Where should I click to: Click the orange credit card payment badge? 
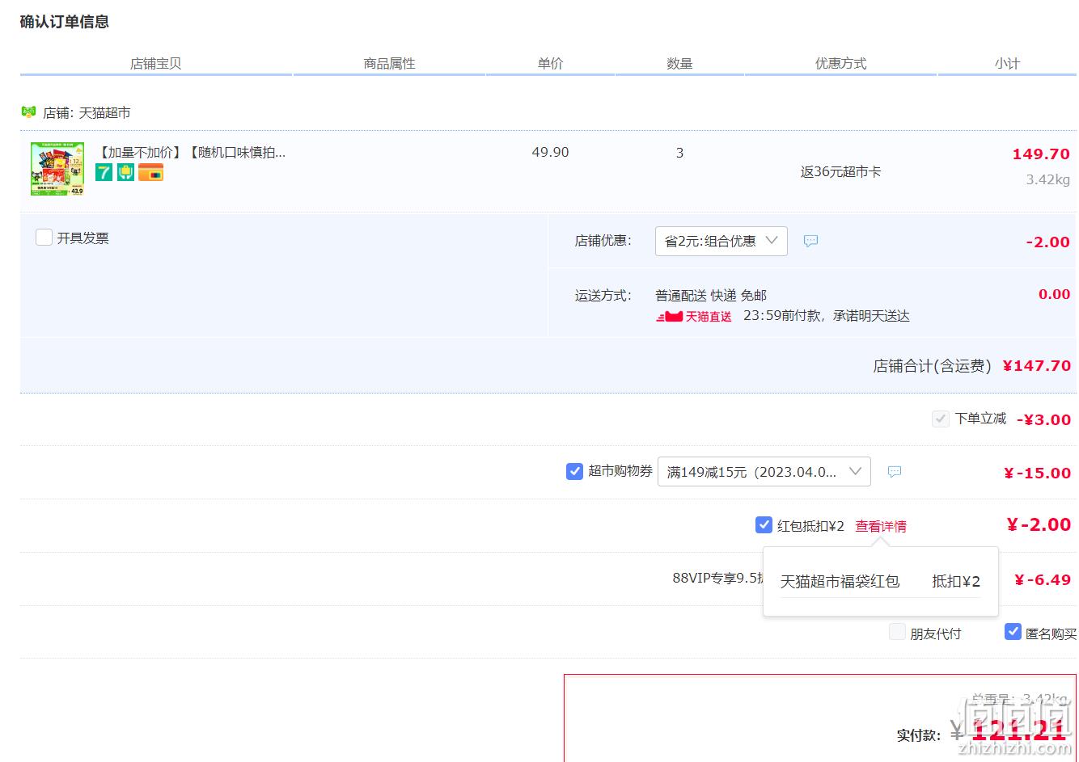pyautogui.click(x=150, y=172)
